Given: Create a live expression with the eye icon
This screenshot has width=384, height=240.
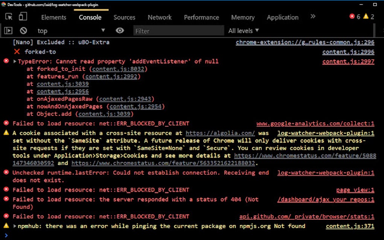Looking at the screenshot, I should tap(120, 30).
